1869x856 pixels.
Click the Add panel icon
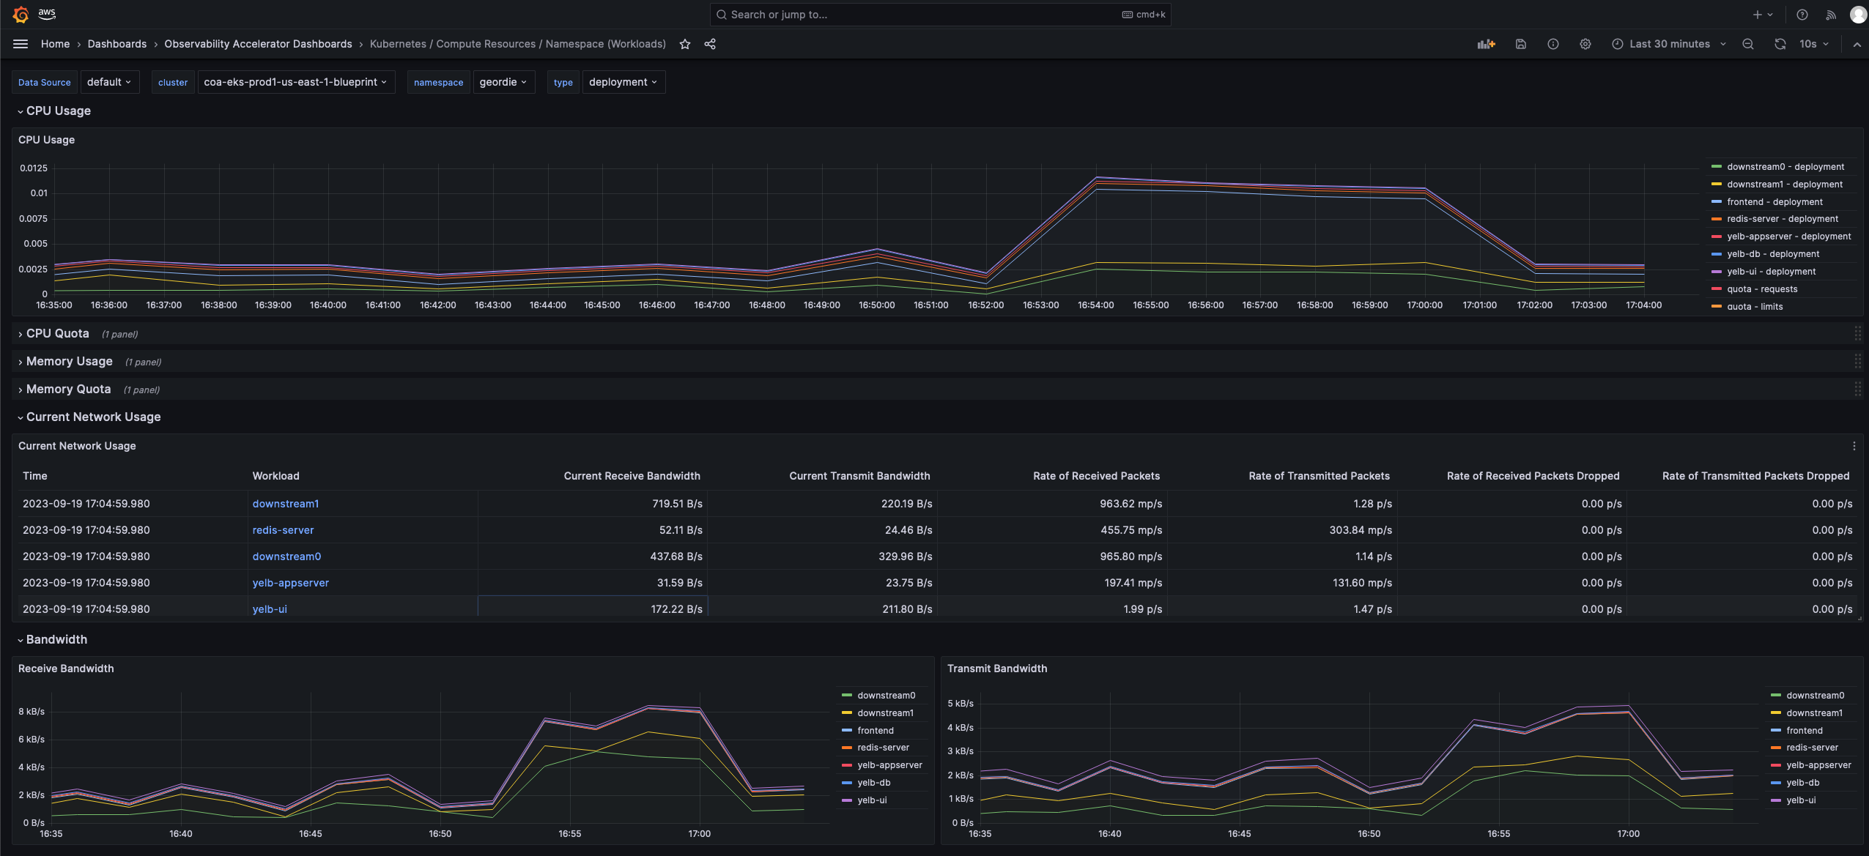[x=1486, y=44]
